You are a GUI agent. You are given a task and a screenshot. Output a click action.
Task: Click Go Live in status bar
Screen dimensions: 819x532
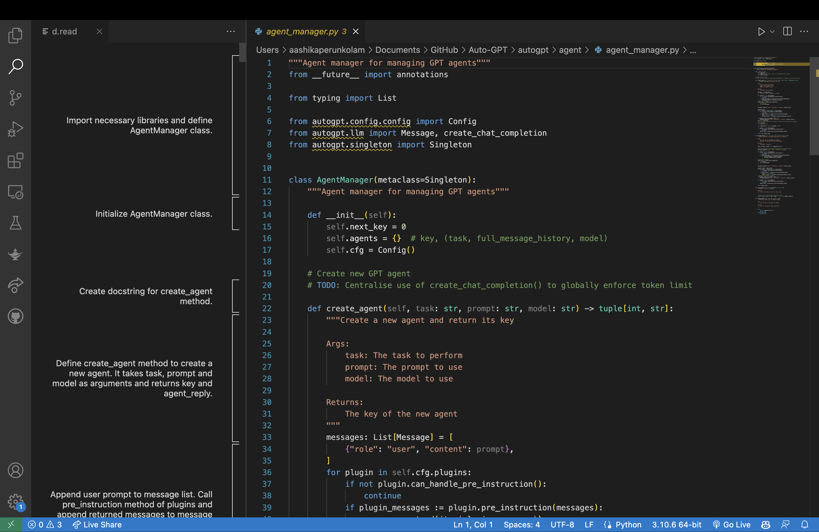pos(732,524)
